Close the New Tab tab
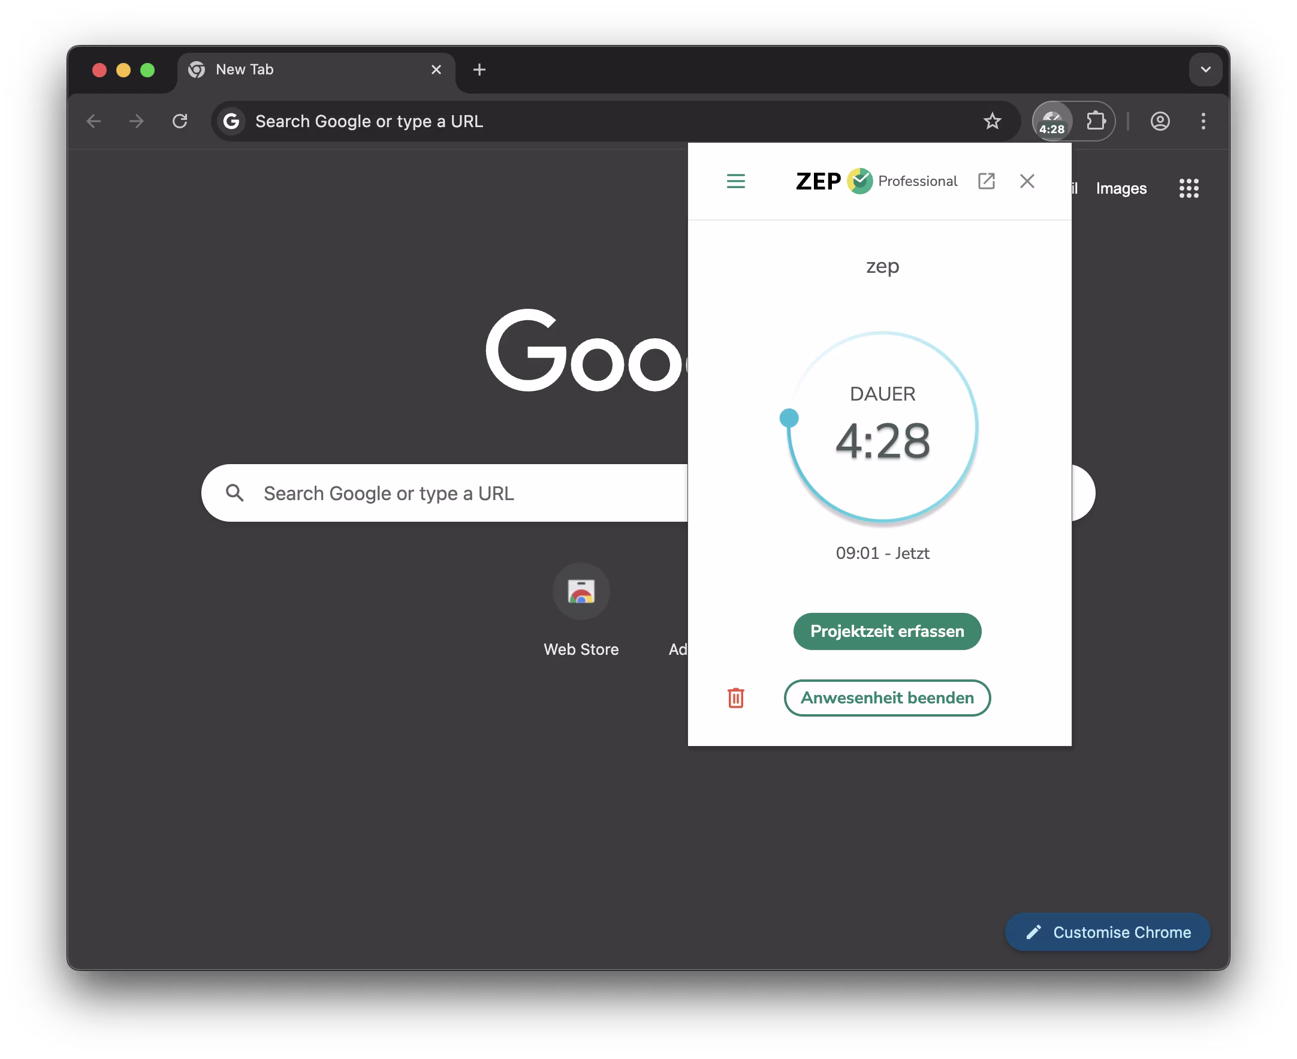 point(436,70)
